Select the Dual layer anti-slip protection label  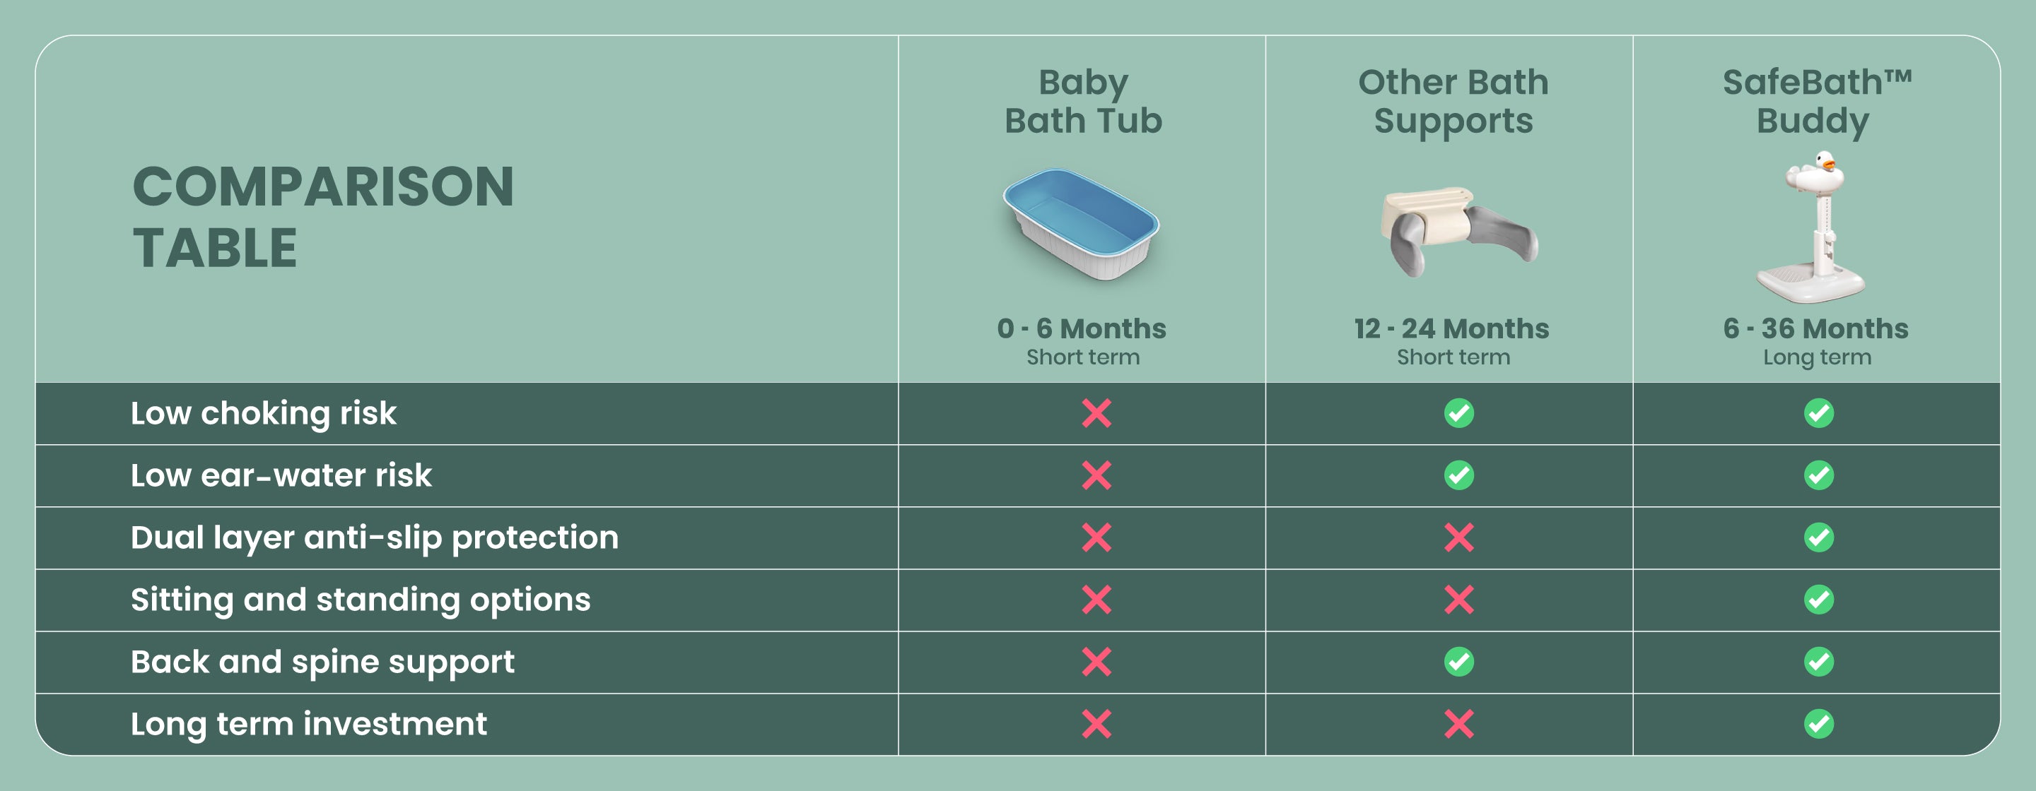click(375, 537)
